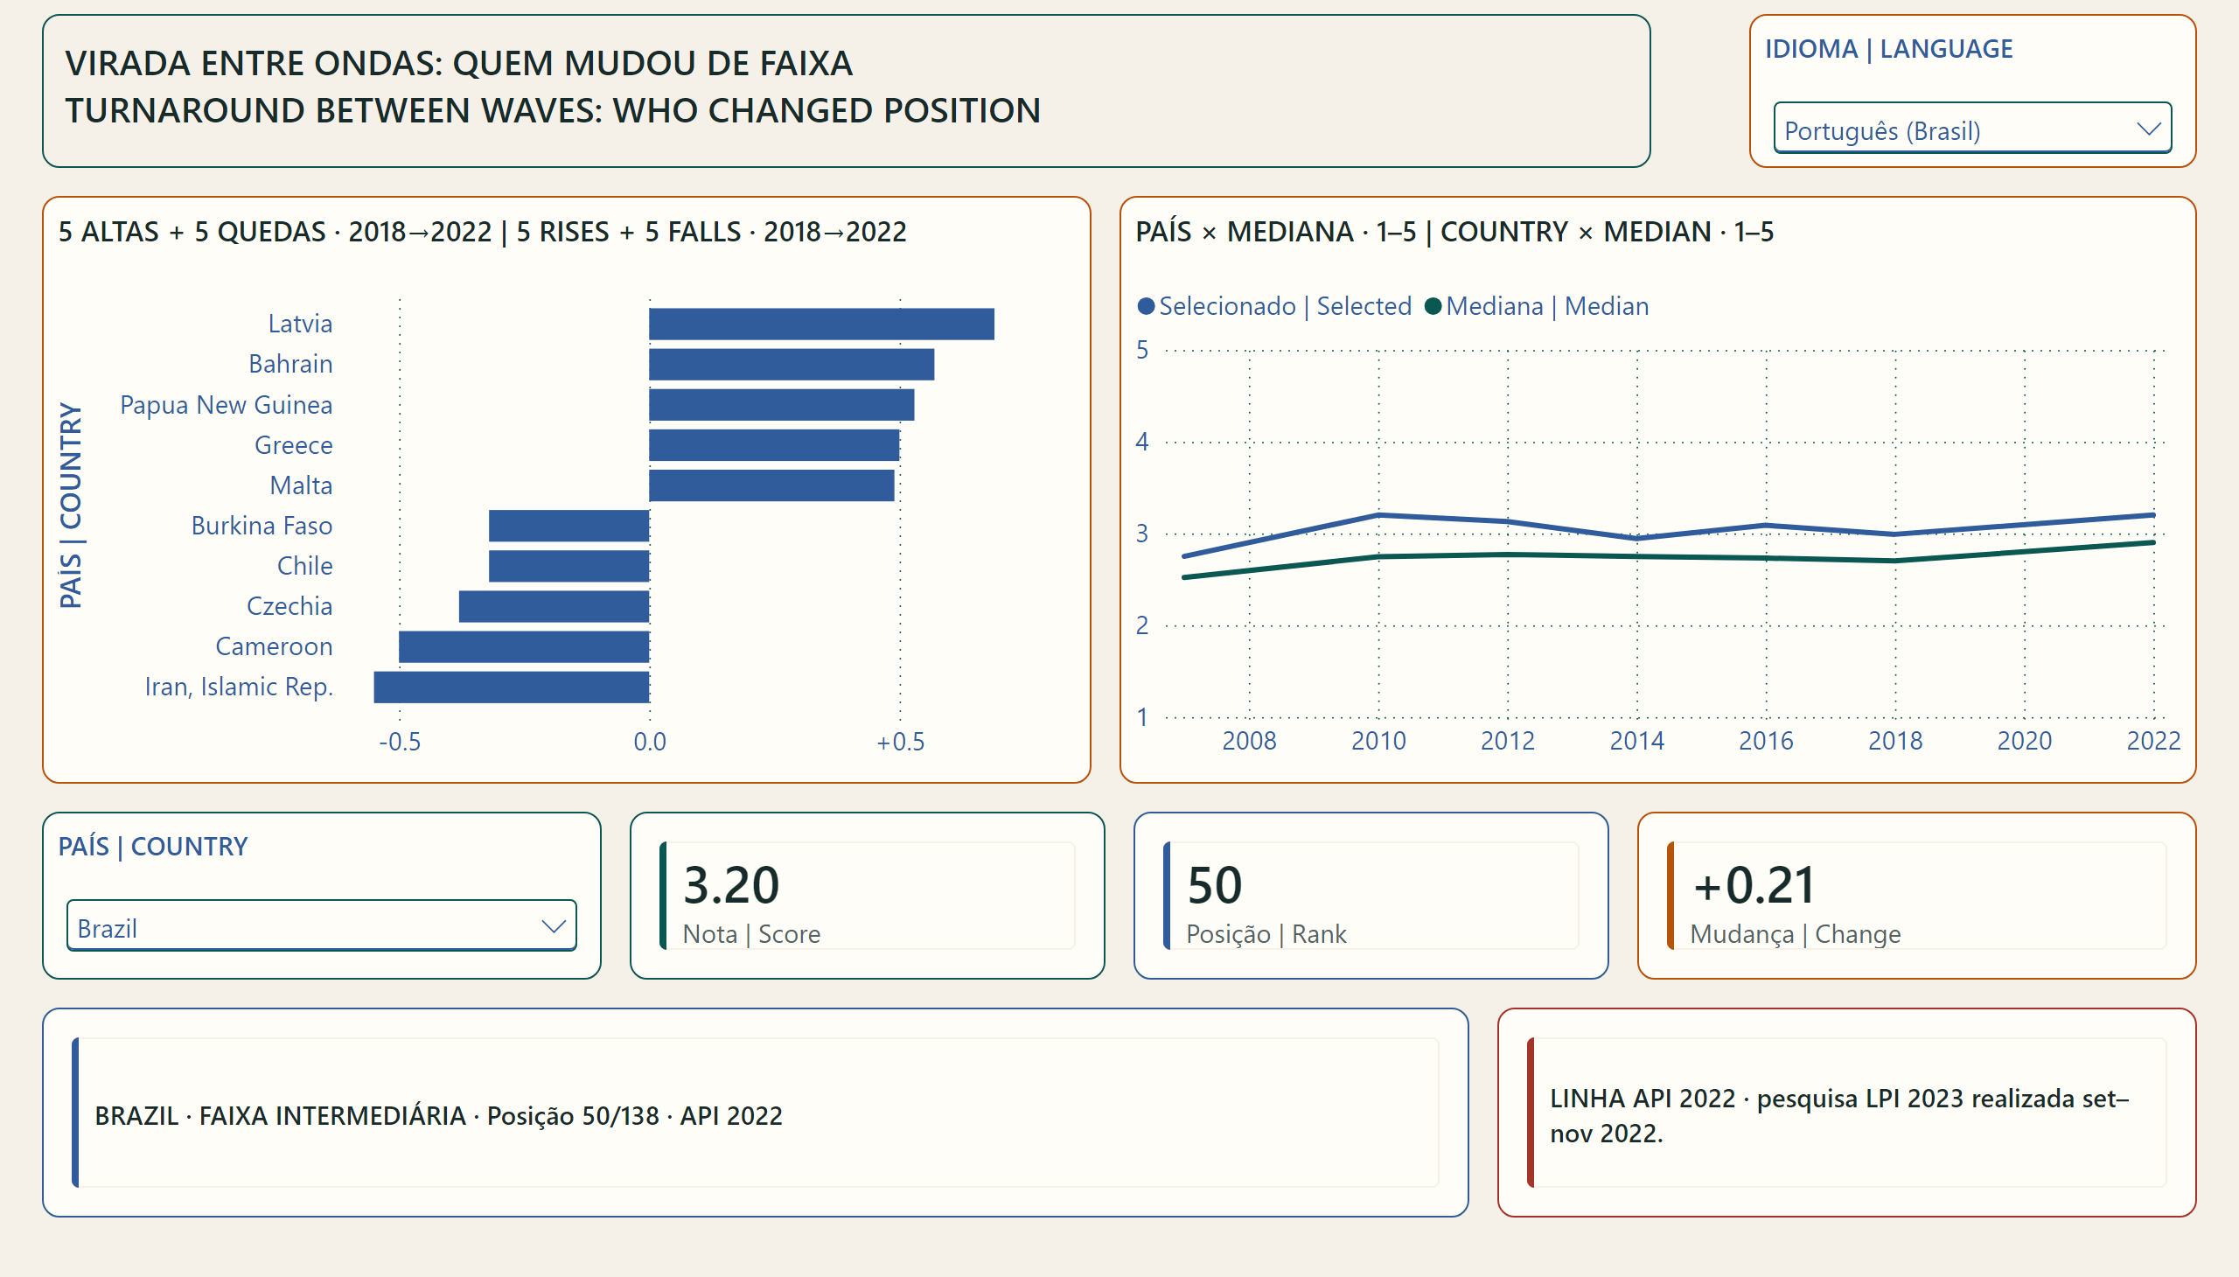
Task: Click the 2018 x-axis label
Action: tap(1894, 741)
